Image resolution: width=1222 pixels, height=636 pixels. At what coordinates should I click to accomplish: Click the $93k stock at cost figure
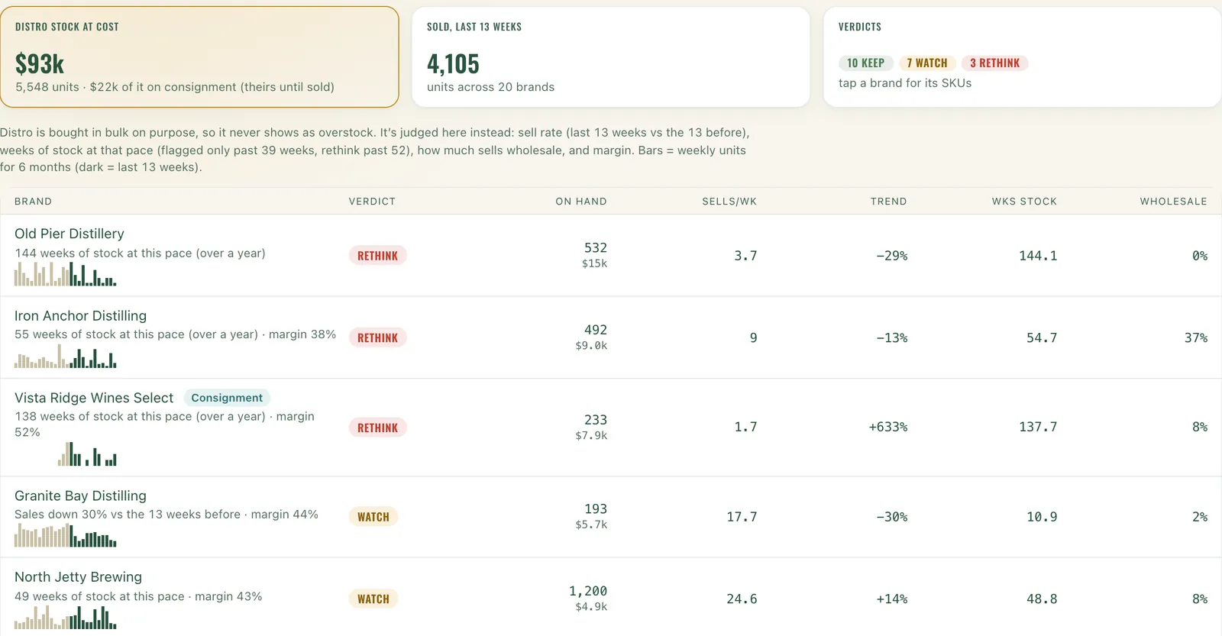click(x=40, y=63)
